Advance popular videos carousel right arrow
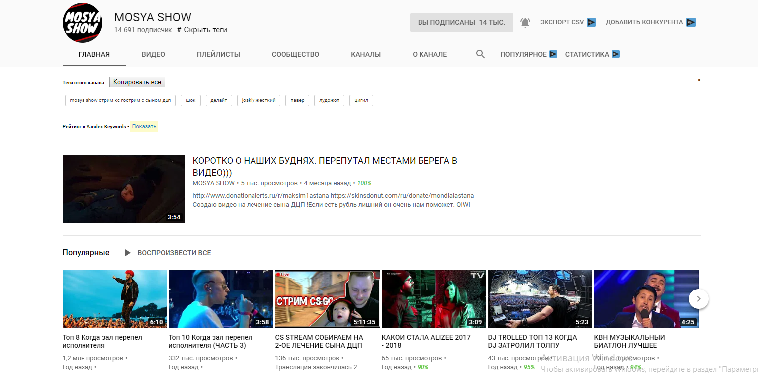The height and width of the screenshot is (386, 758). tap(699, 299)
